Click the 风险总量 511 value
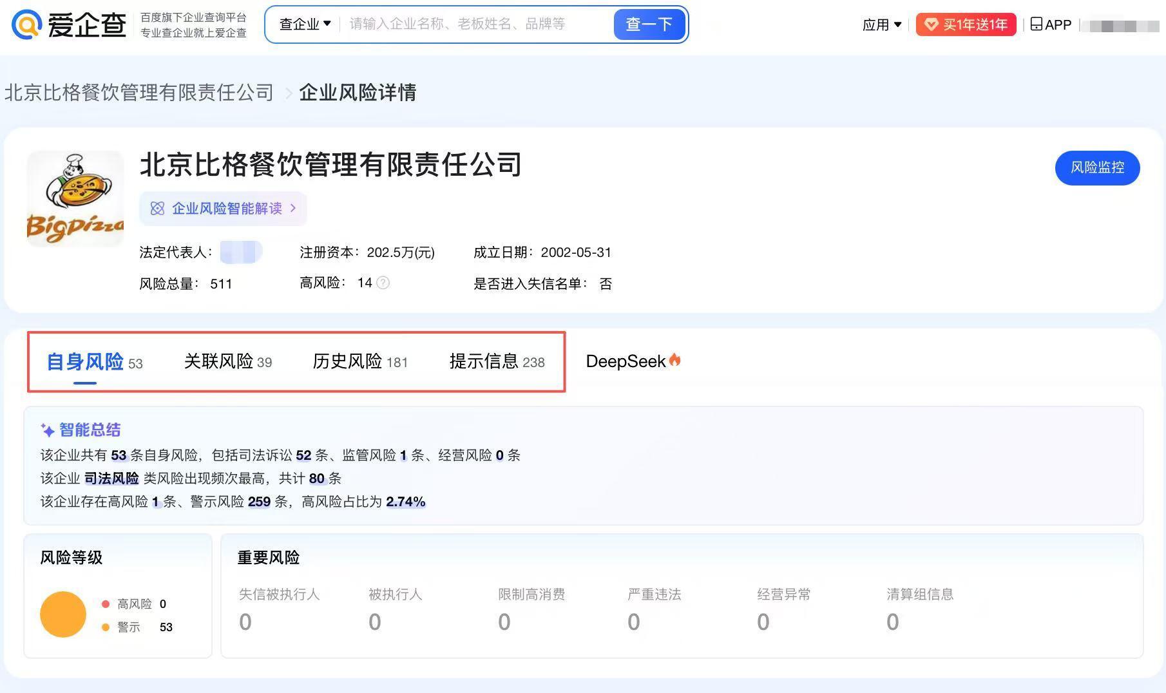Viewport: 1166px width, 693px height. click(x=221, y=284)
